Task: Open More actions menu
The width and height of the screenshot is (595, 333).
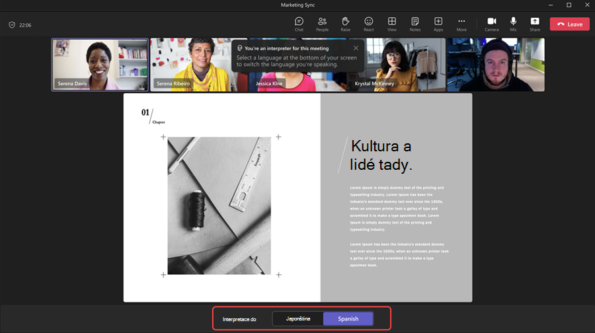Action: click(x=461, y=24)
